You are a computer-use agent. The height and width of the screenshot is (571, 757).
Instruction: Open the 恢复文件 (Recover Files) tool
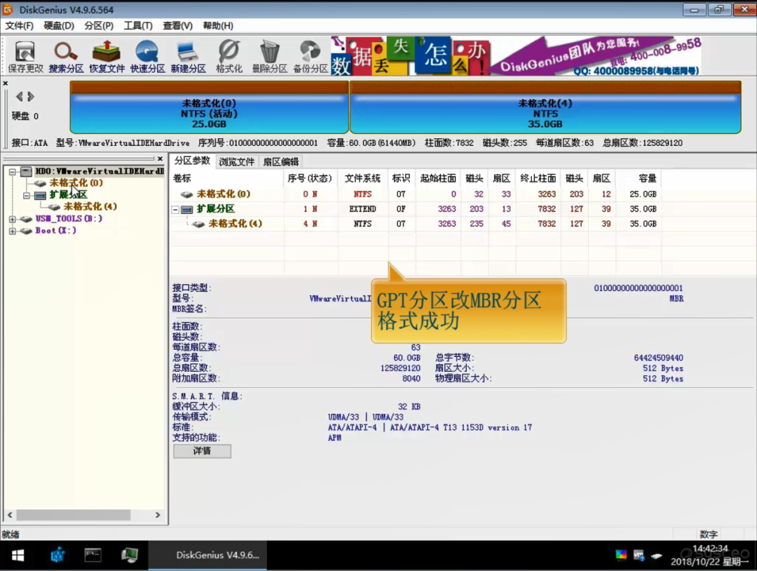[x=107, y=55]
